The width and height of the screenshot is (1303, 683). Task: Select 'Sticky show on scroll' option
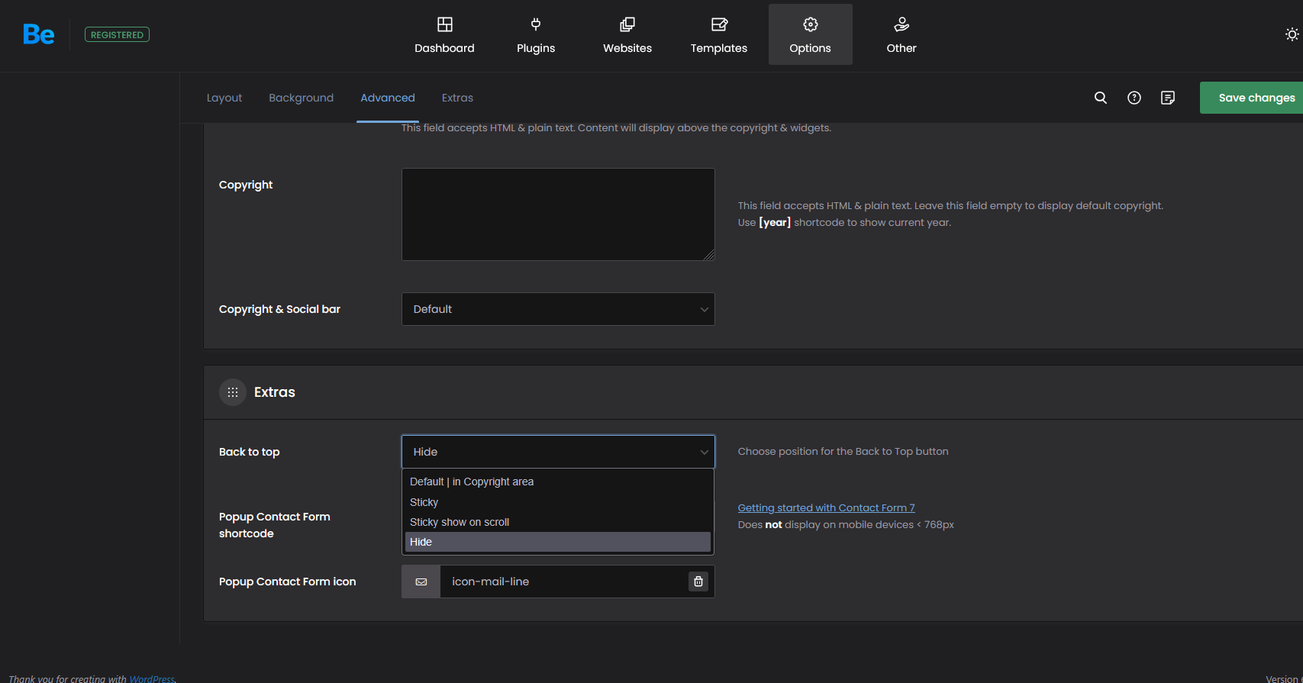click(460, 522)
